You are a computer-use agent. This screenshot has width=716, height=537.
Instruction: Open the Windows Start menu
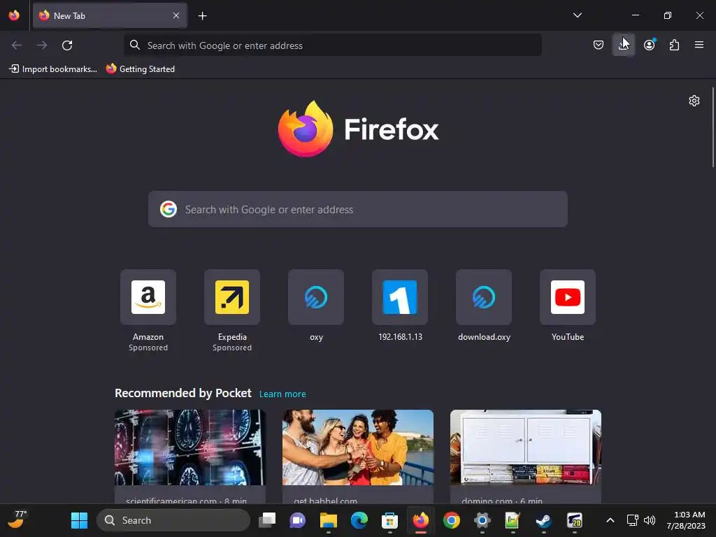pyautogui.click(x=79, y=520)
